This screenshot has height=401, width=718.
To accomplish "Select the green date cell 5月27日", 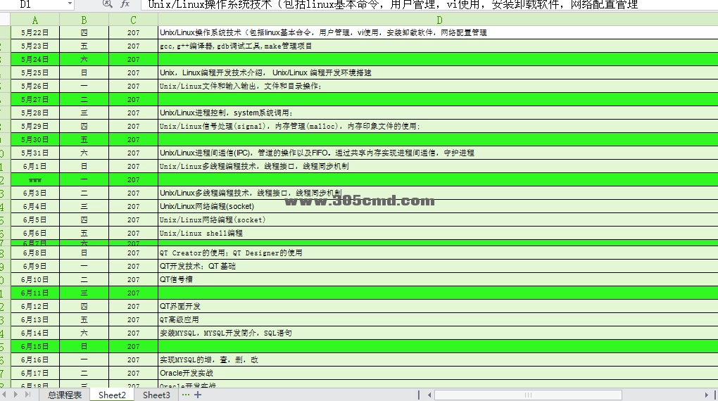I will click(x=35, y=99).
